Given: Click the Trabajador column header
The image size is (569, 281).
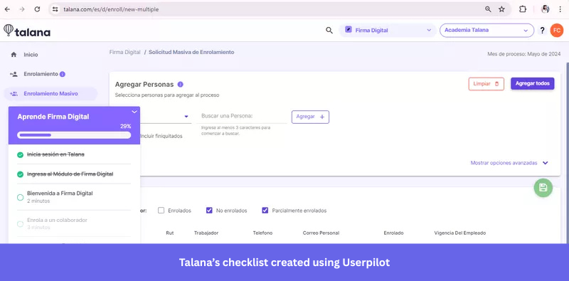Looking at the screenshot, I should [x=206, y=233].
